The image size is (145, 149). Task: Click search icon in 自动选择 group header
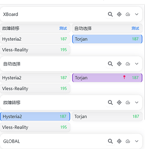110,64
